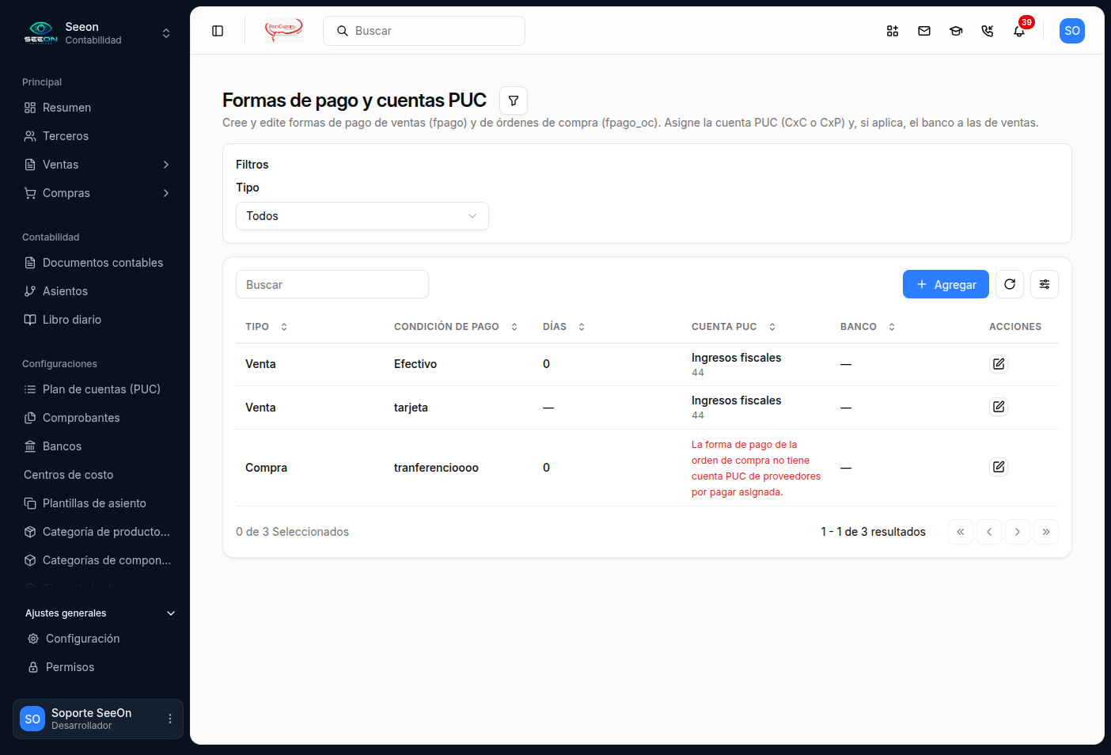
Task: Click the phone call icon
Action: coord(988,31)
